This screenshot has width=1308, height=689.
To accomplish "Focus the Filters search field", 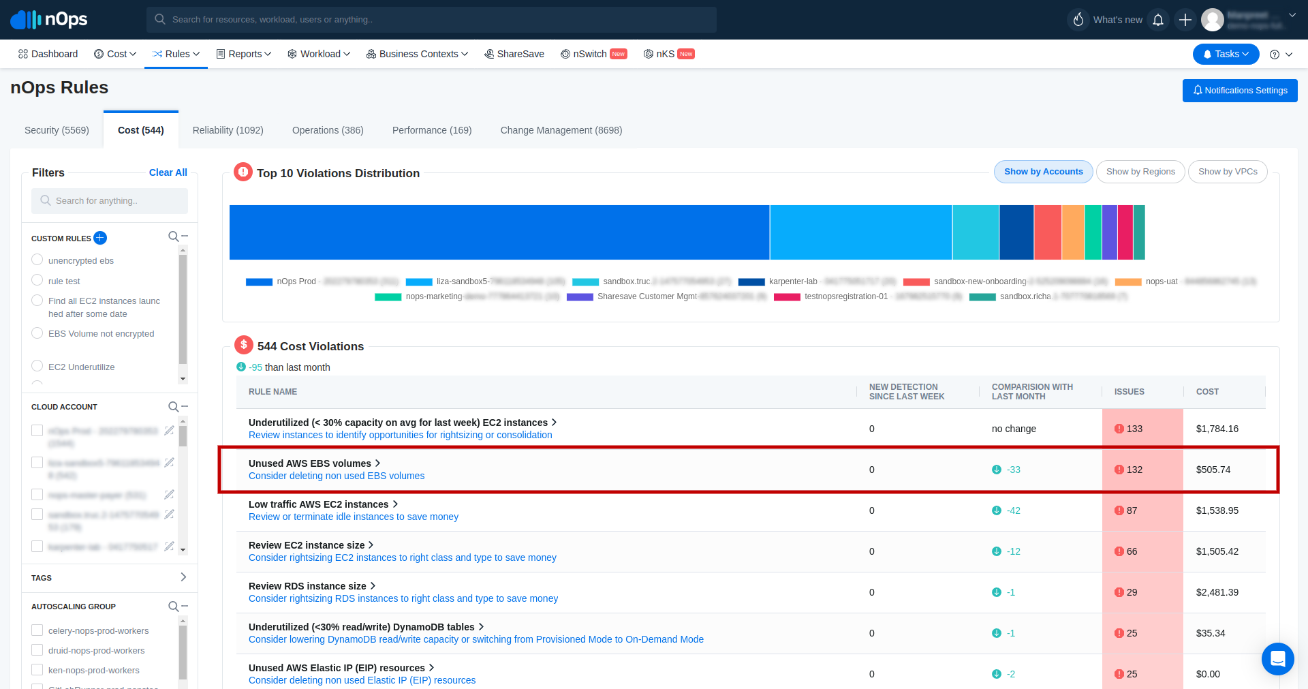I will pos(110,200).
